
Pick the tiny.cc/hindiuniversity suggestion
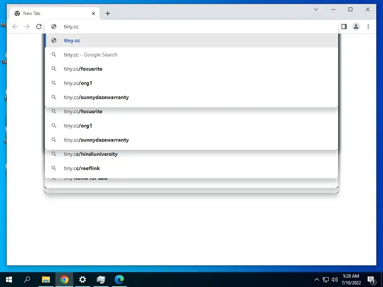click(191, 154)
